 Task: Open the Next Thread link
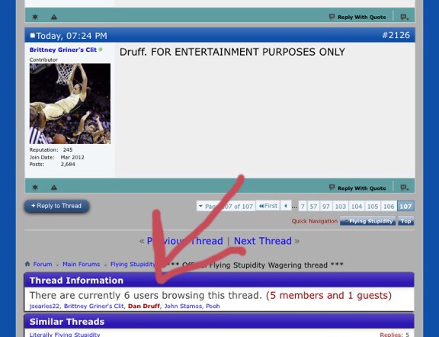[263, 241]
